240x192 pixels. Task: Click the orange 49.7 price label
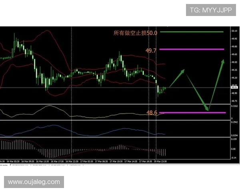[x=151, y=51]
